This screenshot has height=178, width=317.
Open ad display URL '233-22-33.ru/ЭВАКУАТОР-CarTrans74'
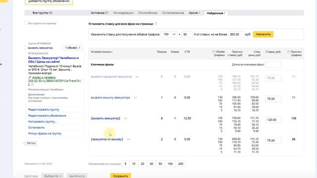(x=54, y=81)
